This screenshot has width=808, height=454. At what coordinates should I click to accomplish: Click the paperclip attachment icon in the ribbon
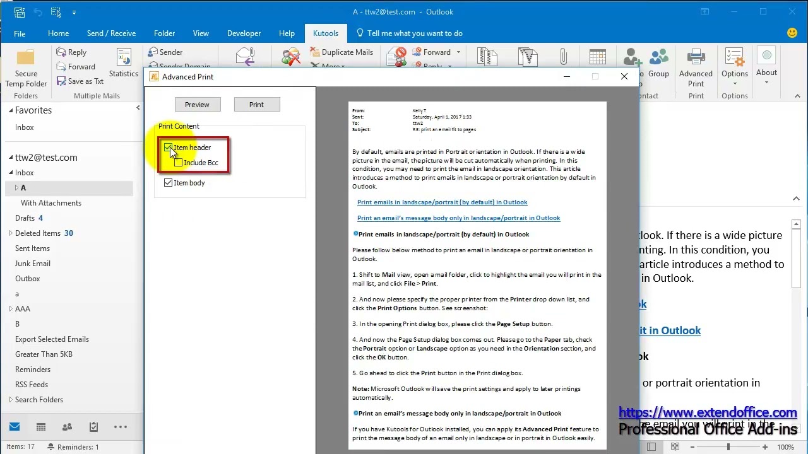click(563, 57)
